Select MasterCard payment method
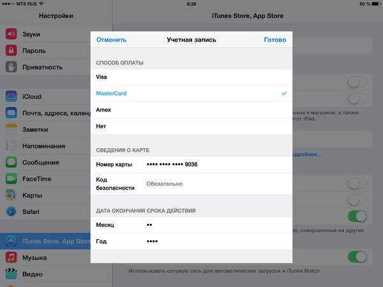 click(x=191, y=93)
